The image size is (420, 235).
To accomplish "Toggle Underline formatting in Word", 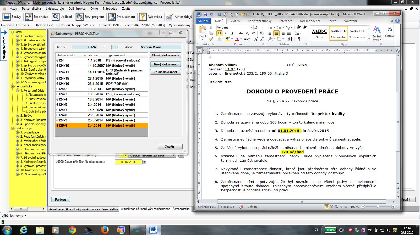I will (x=231, y=33).
